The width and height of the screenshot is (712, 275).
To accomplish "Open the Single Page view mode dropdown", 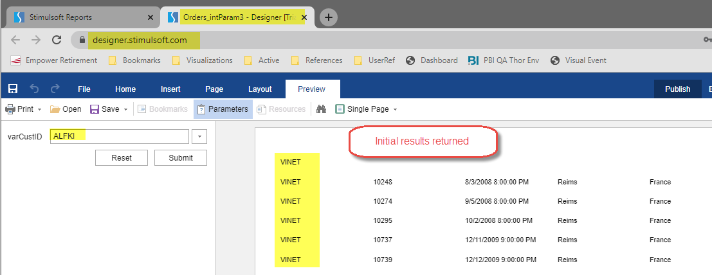I will [x=366, y=109].
